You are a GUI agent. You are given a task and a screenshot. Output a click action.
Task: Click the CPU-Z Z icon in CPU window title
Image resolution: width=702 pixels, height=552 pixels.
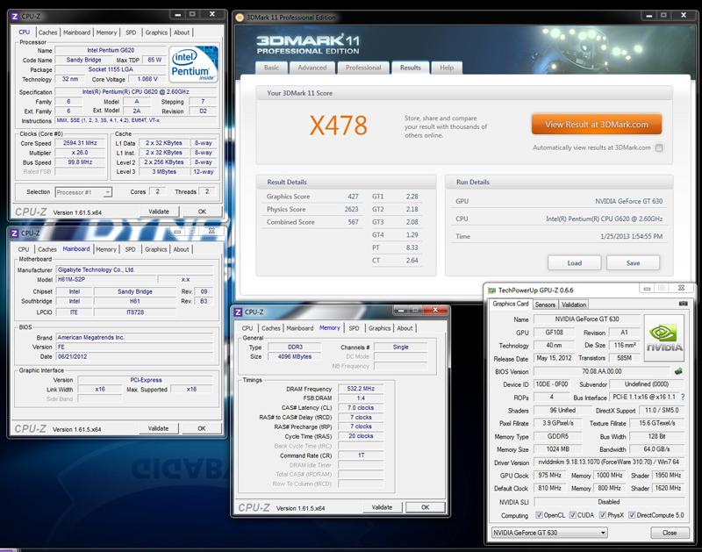[x=14, y=17]
